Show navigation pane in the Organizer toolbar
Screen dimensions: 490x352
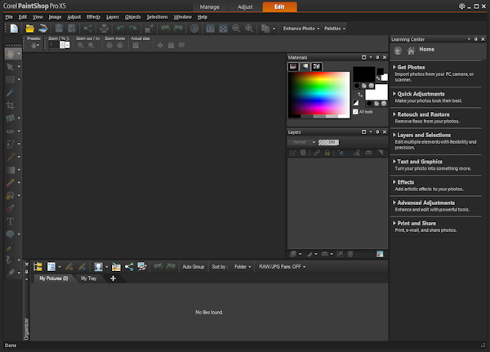pos(37,266)
